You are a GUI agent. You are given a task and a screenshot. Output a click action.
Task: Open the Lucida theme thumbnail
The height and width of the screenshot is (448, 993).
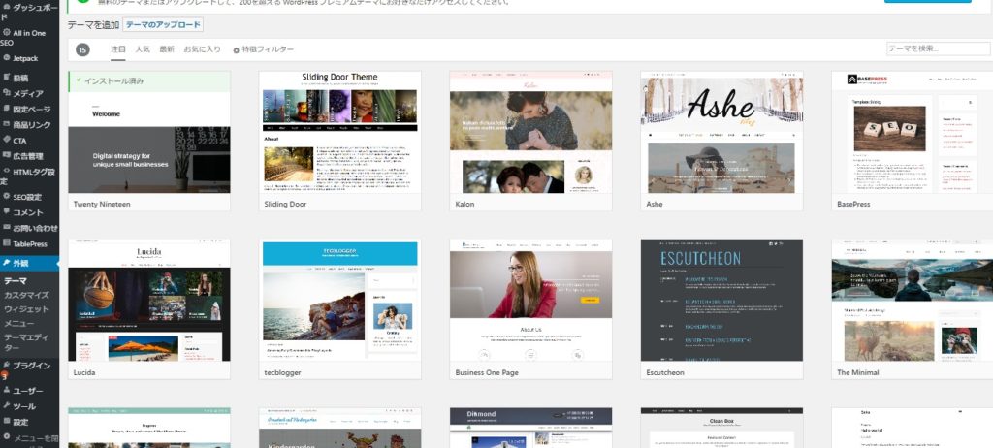(149, 301)
